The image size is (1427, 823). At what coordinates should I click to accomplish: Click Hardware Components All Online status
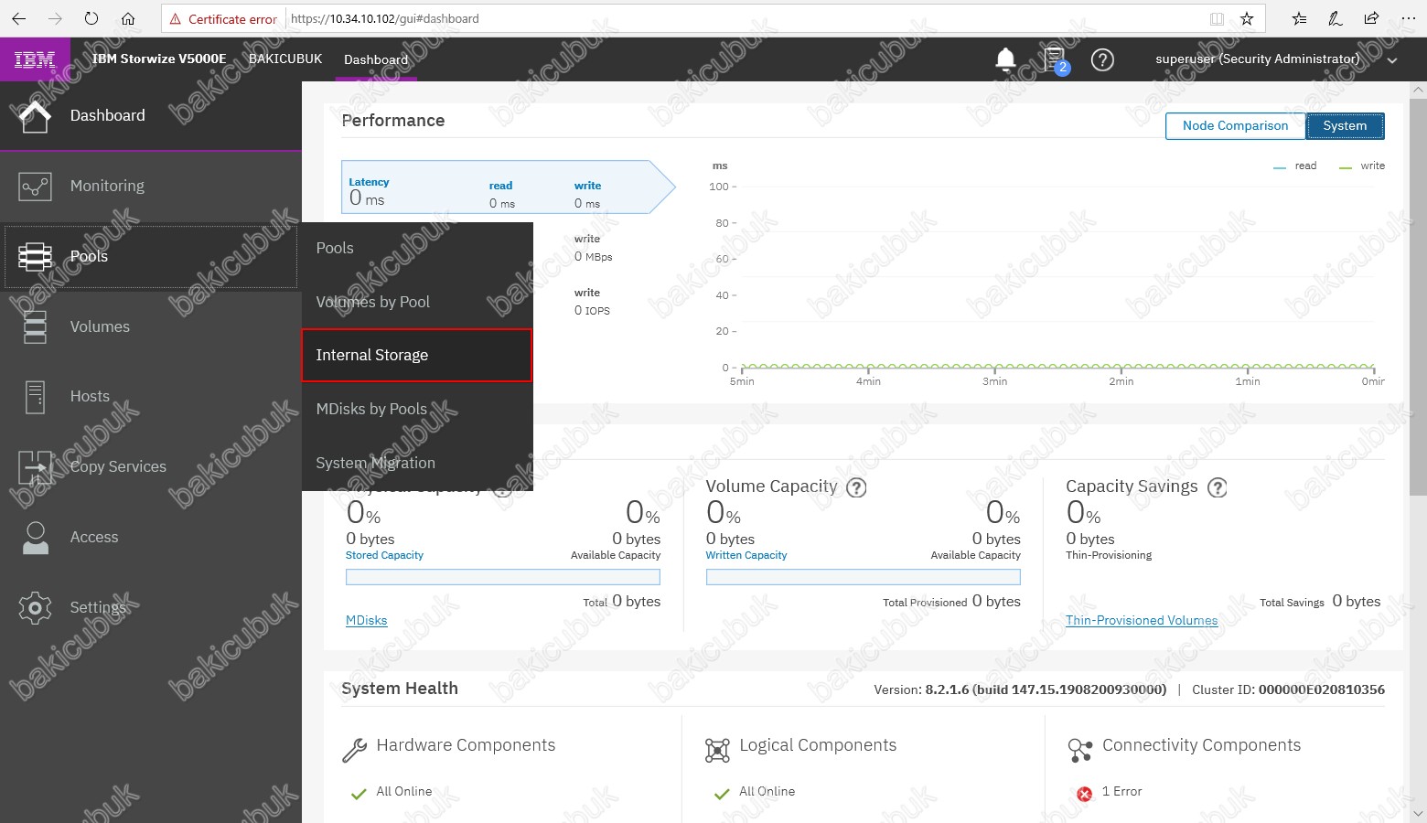pyautogui.click(x=403, y=792)
